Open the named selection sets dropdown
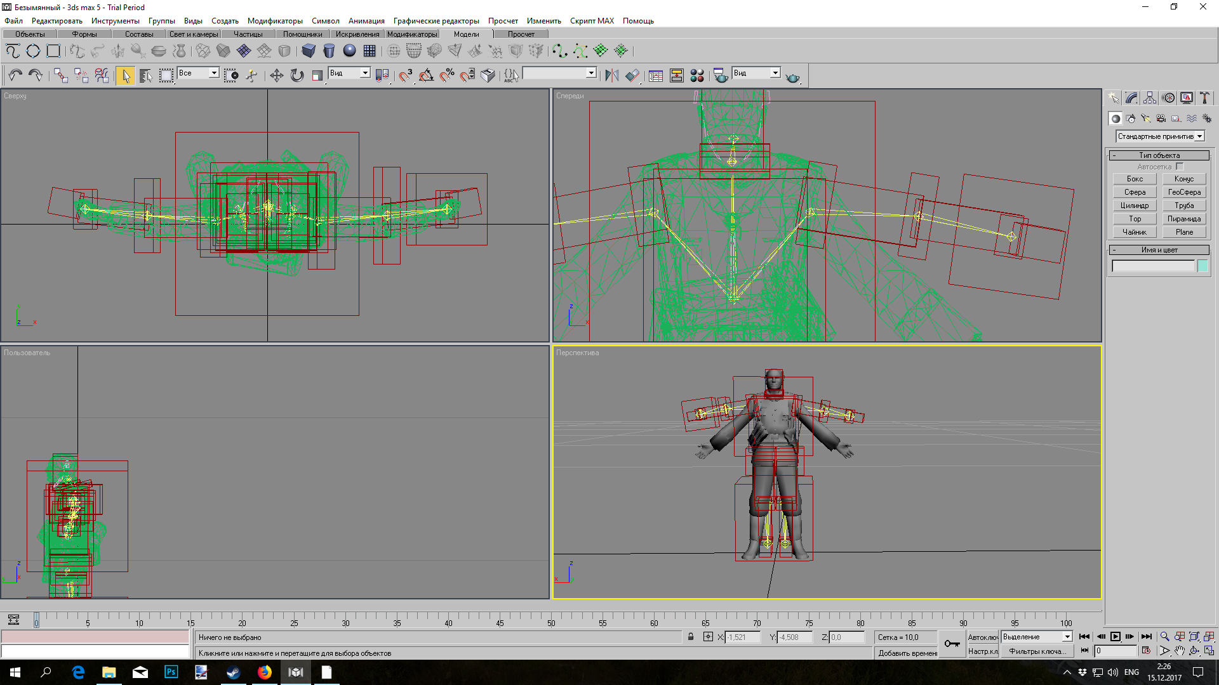This screenshot has height=685, width=1219. (x=591, y=73)
